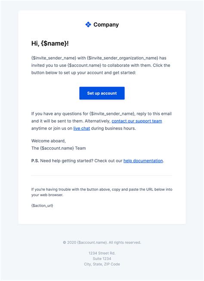Open the live chat link
This screenshot has height=281, width=204.
pos(82,128)
